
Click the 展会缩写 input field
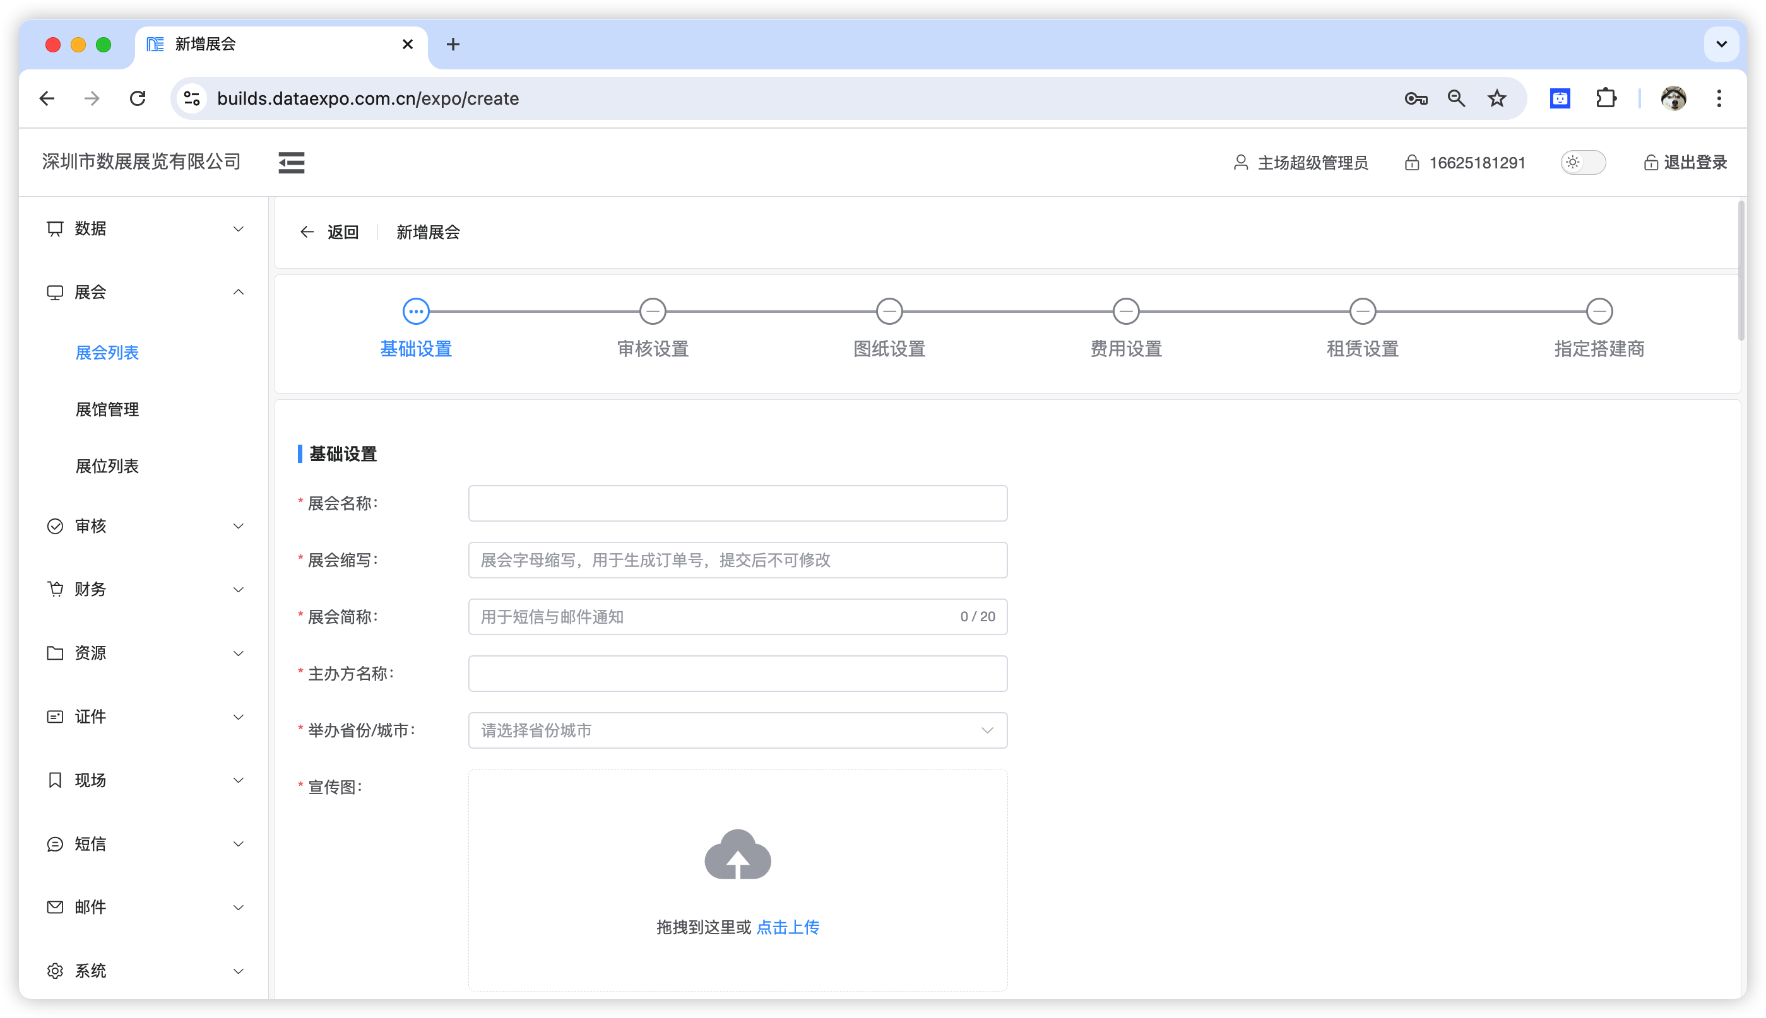[737, 560]
